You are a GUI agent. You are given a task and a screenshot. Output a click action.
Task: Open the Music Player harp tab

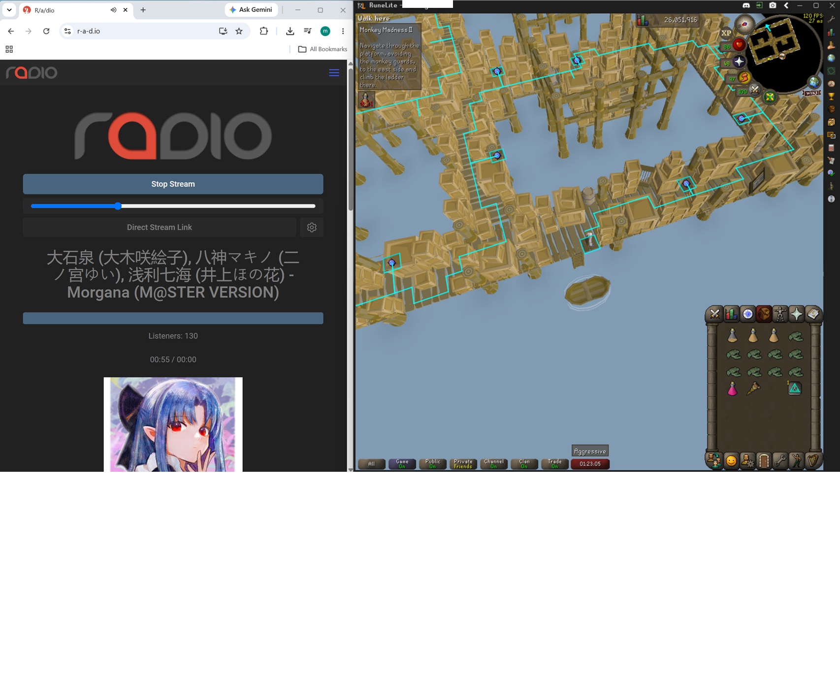pos(812,460)
